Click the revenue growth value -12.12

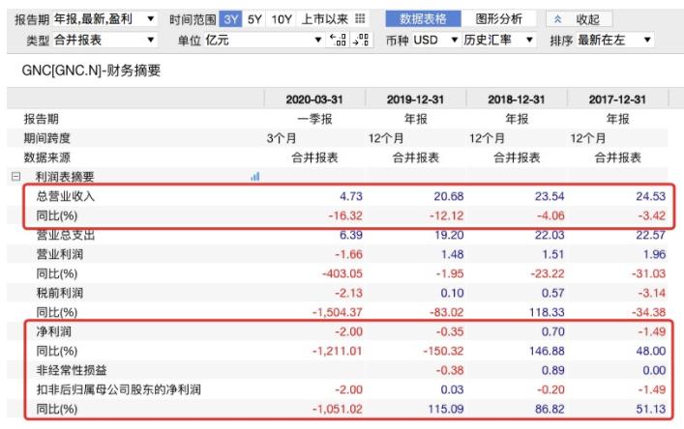coord(447,215)
